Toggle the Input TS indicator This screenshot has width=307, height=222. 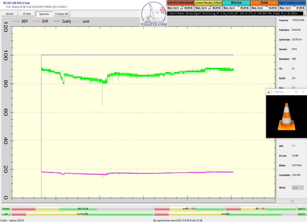coord(301,209)
